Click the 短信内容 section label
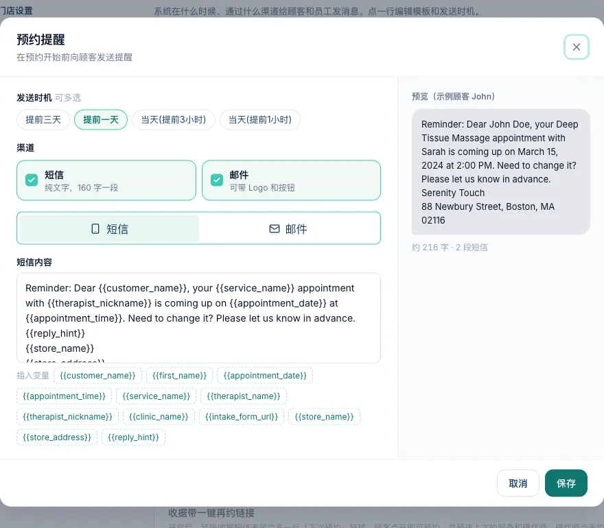604x528 pixels. point(34,263)
